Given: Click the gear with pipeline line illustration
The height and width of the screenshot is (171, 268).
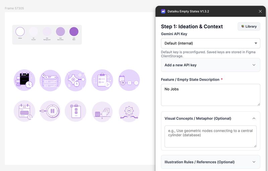Looking at the screenshot, I should point(129,112).
